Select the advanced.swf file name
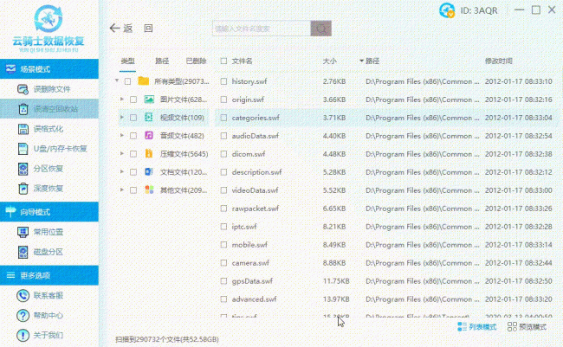 [254, 299]
